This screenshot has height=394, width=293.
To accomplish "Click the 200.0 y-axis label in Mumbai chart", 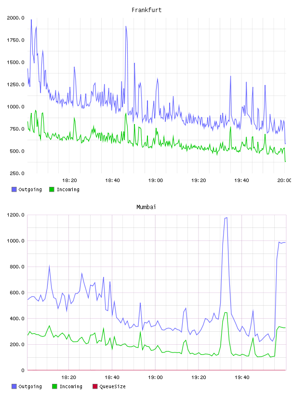I will pos(17,344).
